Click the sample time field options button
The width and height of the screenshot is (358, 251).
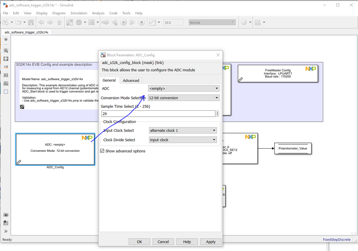tap(218, 114)
